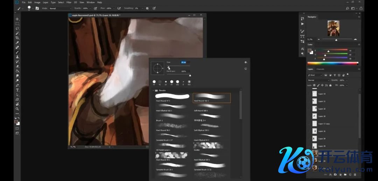This screenshot has width=378, height=181.
Task: Choose the Crop tool
Action: click(x=17, y=38)
